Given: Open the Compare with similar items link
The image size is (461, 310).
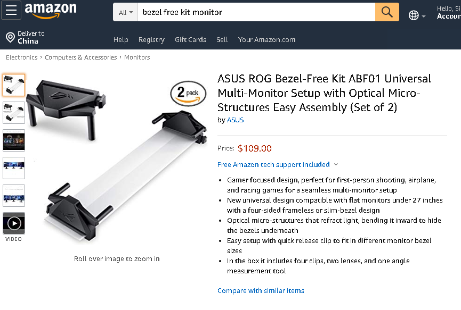Looking at the screenshot, I should (x=261, y=291).
